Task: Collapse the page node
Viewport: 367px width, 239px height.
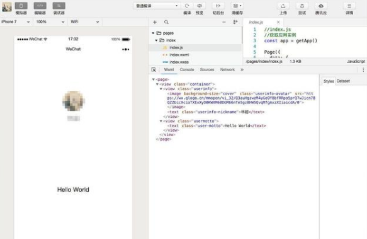Action: tap(154, 79)
